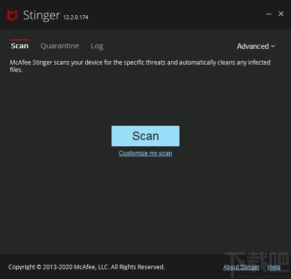Screen dimensions: 291x279
Task: Click the McAfee Stinger description paragraph
Action: coord(140,66)
